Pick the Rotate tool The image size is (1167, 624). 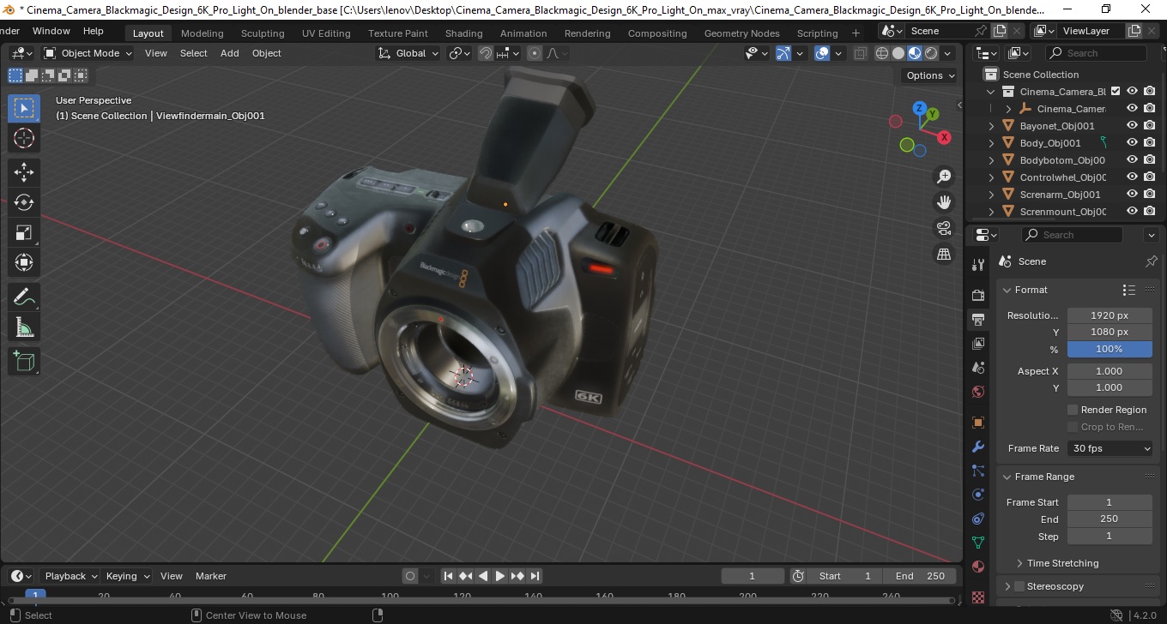[24, 202]
